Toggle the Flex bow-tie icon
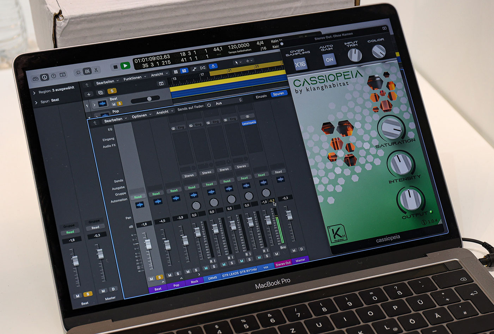 point(202,68)
